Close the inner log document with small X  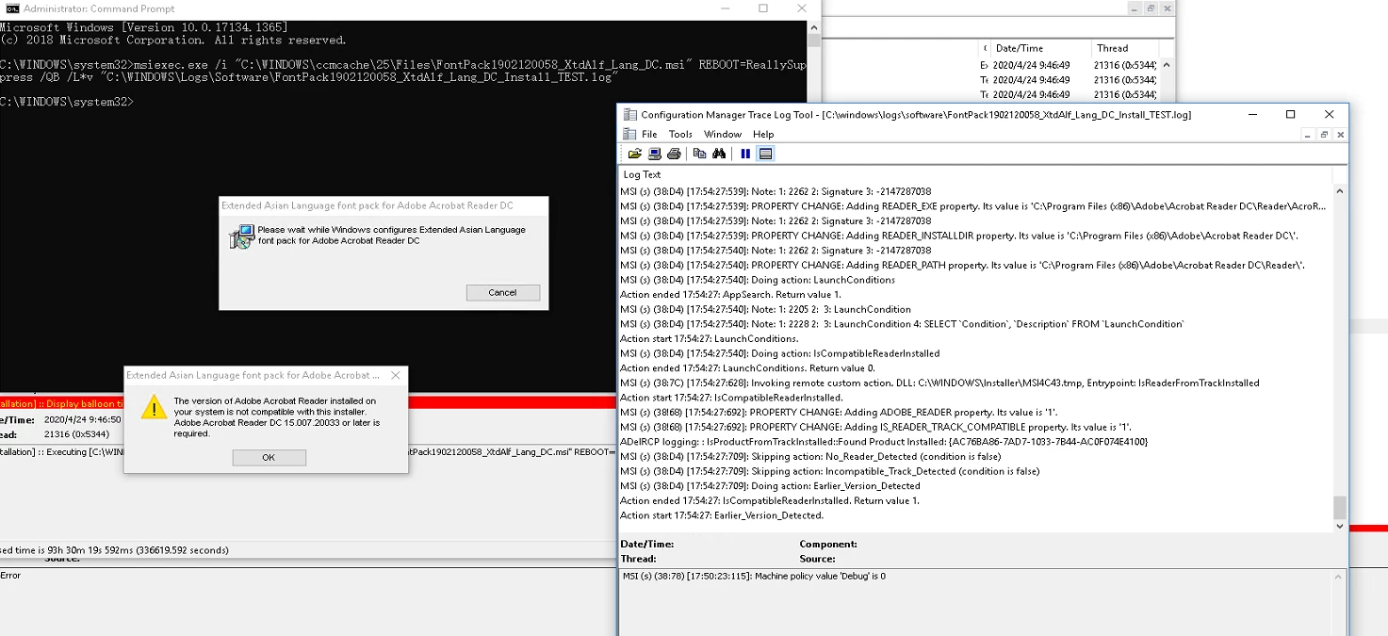tap(1340, 135)
